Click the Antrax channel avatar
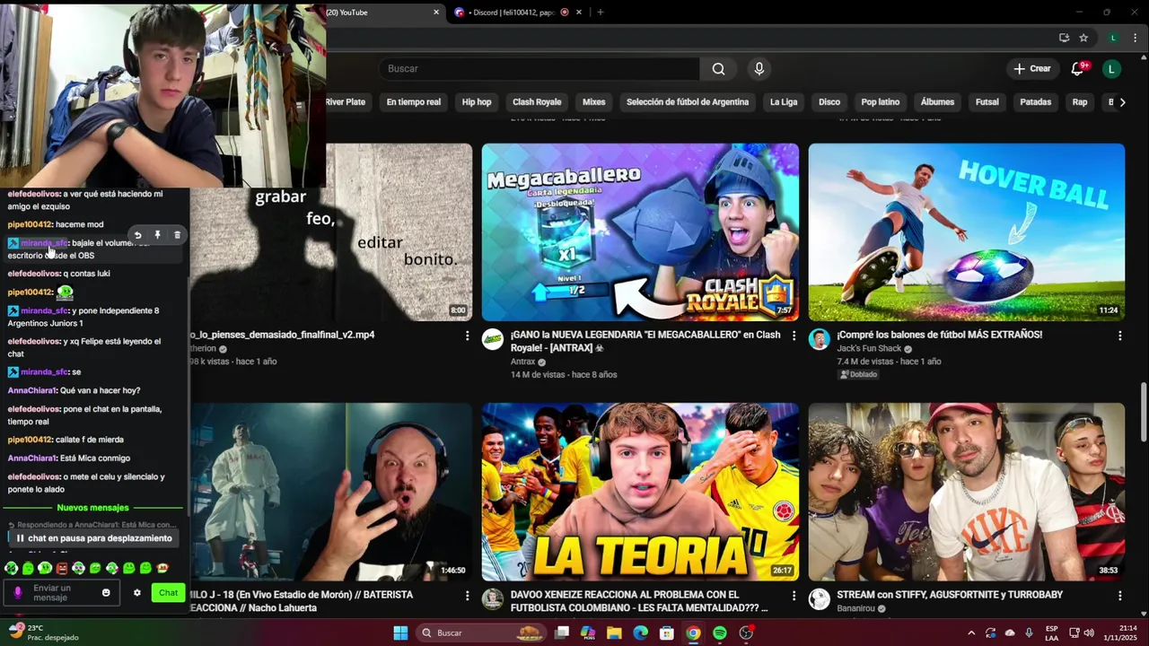The height and width of the screenshot is (646, 1149). click(x=493, y=339)
